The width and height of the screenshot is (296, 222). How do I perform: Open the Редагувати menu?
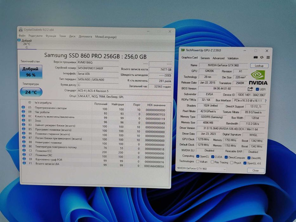pos(36,36)
